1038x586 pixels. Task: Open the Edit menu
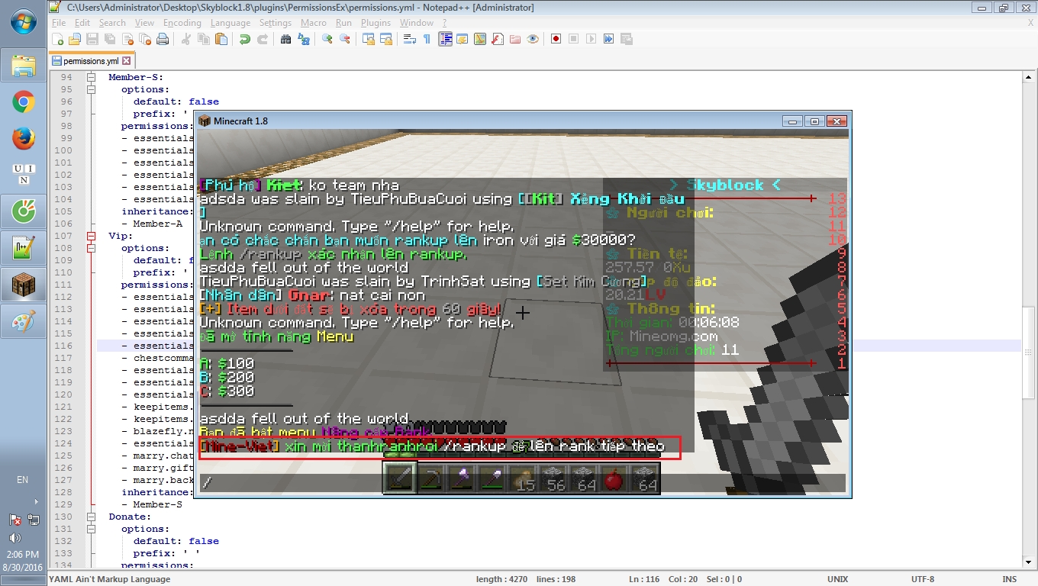82,23
